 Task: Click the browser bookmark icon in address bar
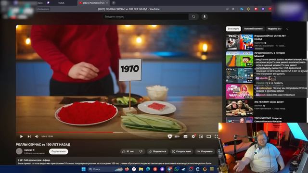coord(233,9)
